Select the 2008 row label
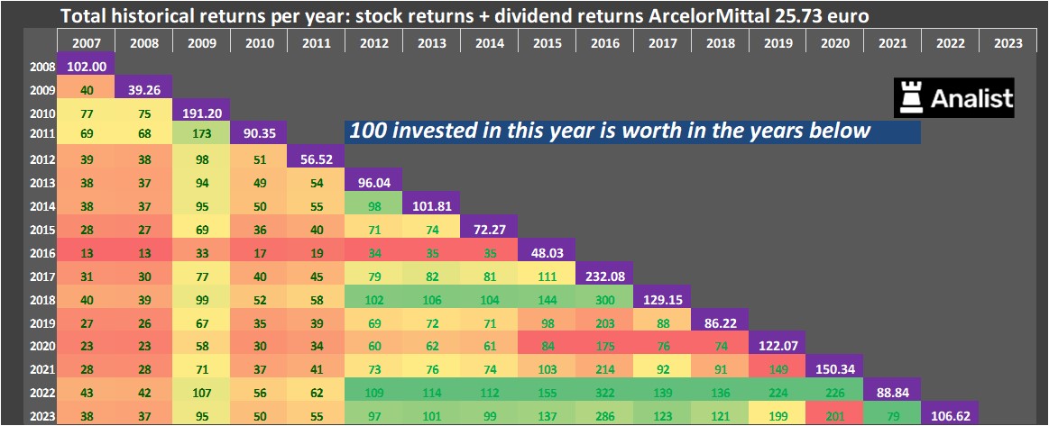 pos(41,66)
